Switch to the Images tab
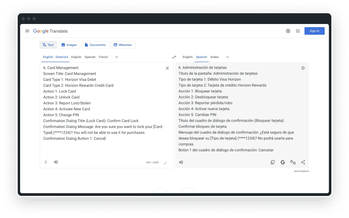This screenshot has height=218, width=349. pyautogui.click(x=69, y=45)
